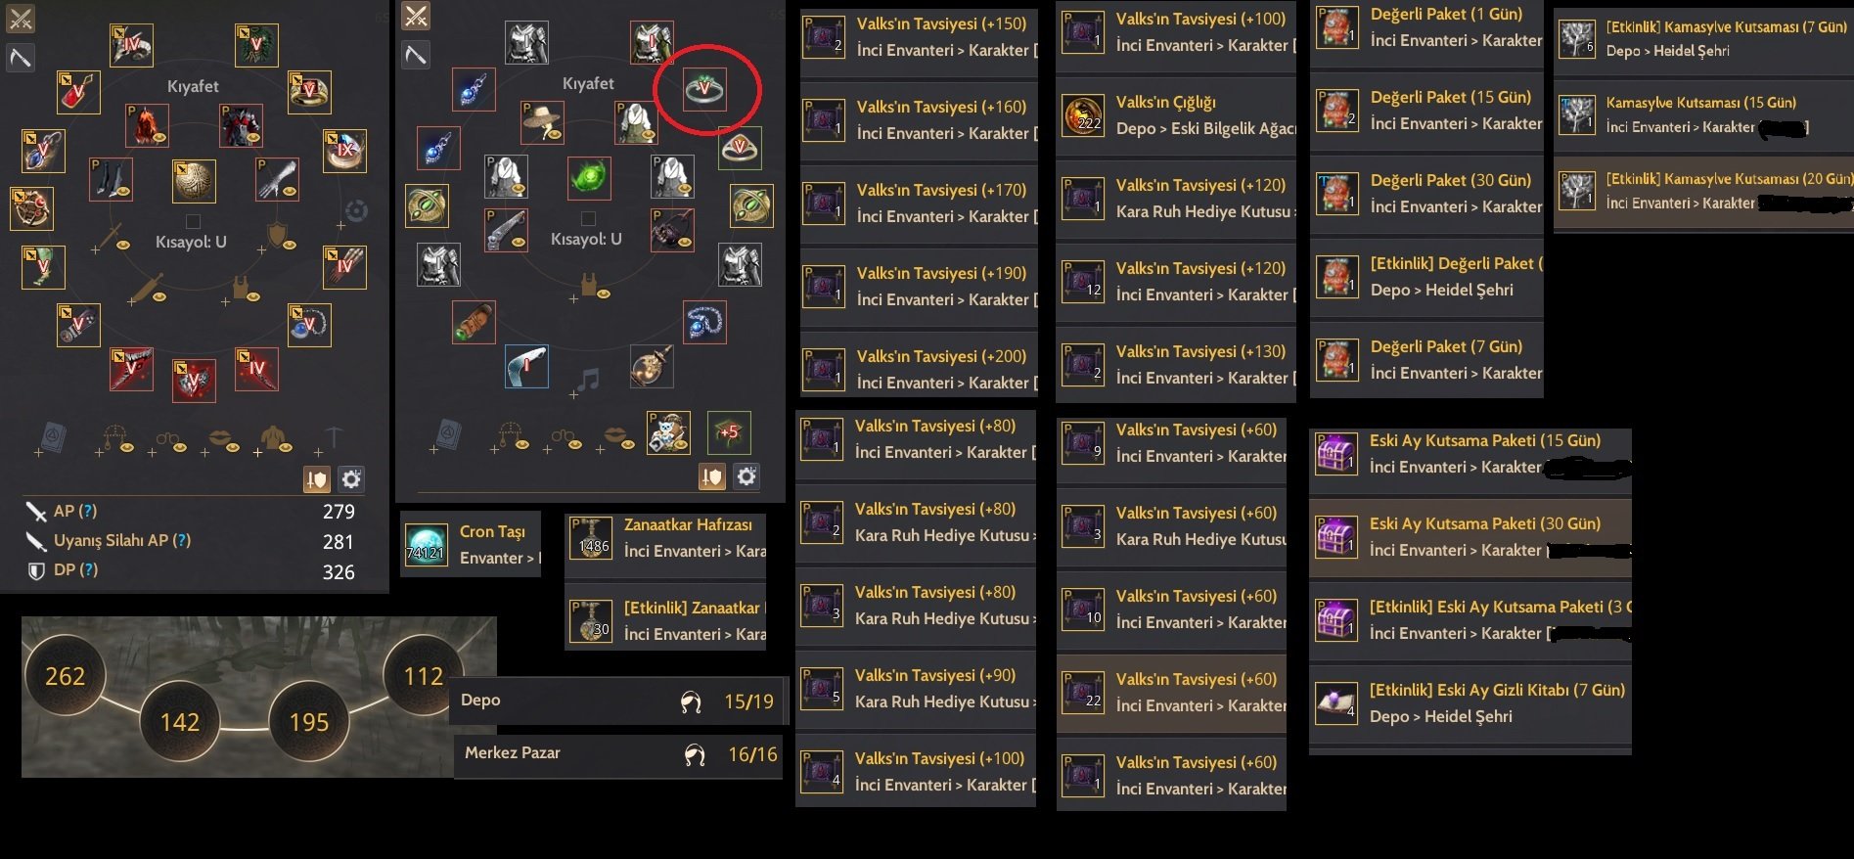Tick the small checkbox under left Kıyafet ring
1854x859 pixels.
194,221
